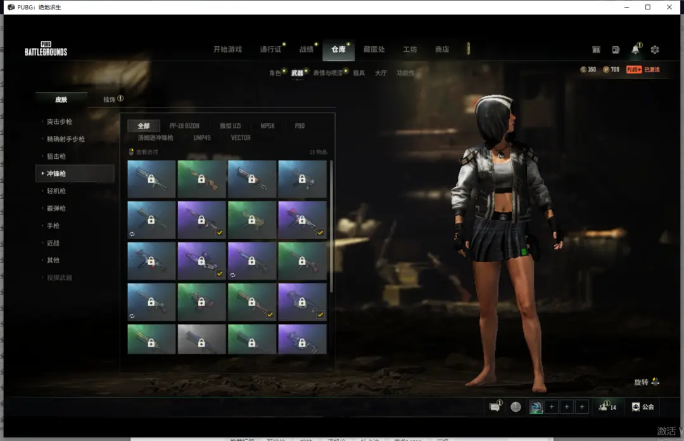This screenshot has height=441, width=684.
Task: Toggle checkmark on fourth-row third green skin
Action: point(270,314)
